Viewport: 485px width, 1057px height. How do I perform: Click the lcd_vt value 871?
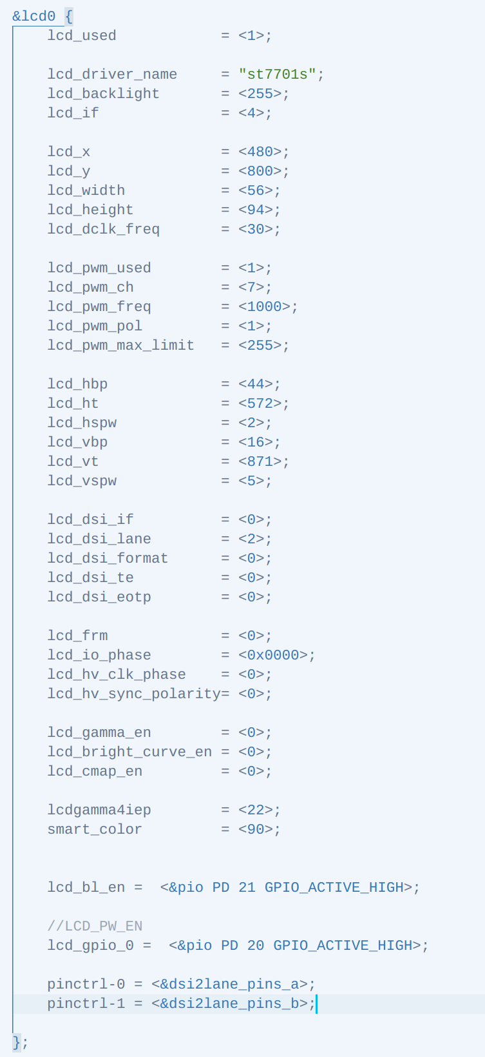coord(260,461)
